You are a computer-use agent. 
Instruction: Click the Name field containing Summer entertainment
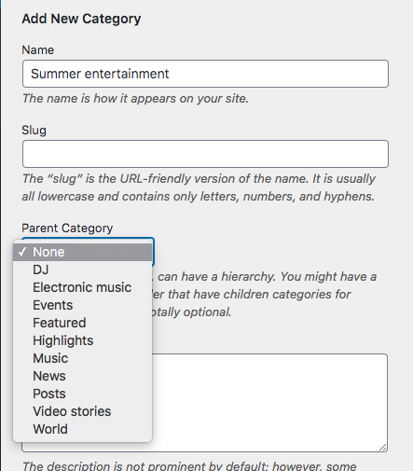point(205,74)
